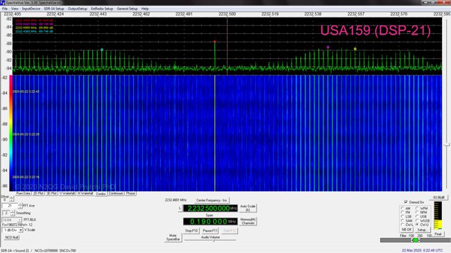
Task: Click the yellow marker on the spectrum
Action: [x=355, y=49]
